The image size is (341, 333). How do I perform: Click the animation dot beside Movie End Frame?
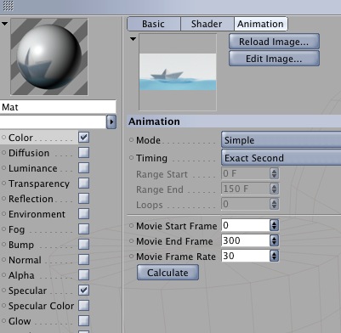pyautogui.click(x=131, y=240)
